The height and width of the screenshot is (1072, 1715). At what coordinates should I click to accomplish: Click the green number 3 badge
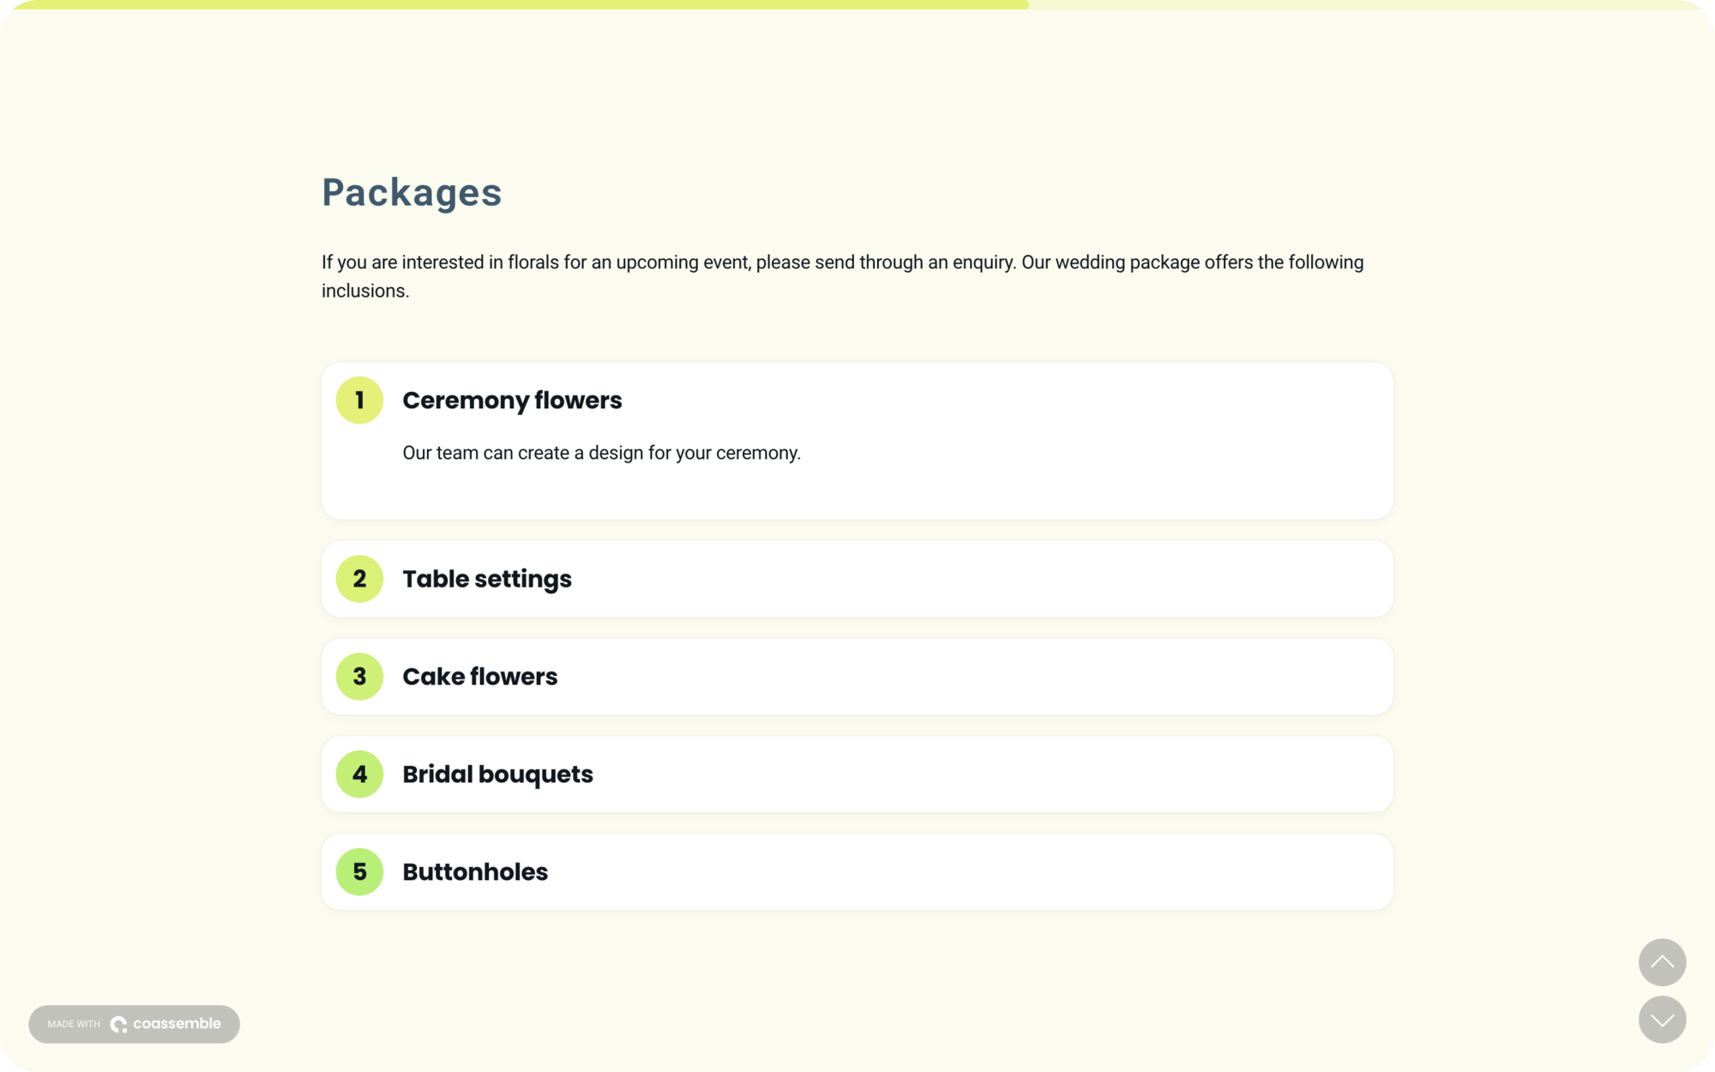tap(359, 677)
